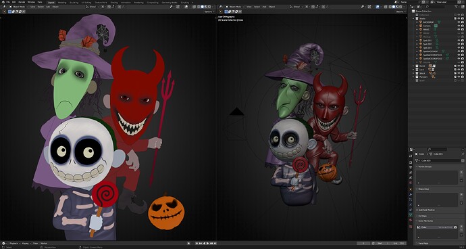Open right viewport's Add menu
The width and height of the screenshot is (466, 249).
[x=264, y=7]
